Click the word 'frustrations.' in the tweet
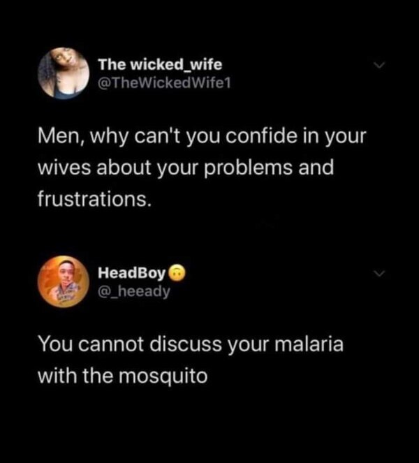 click(x=94, y=198)
